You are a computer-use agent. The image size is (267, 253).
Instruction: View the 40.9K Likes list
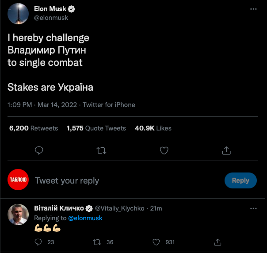[153, 128]
